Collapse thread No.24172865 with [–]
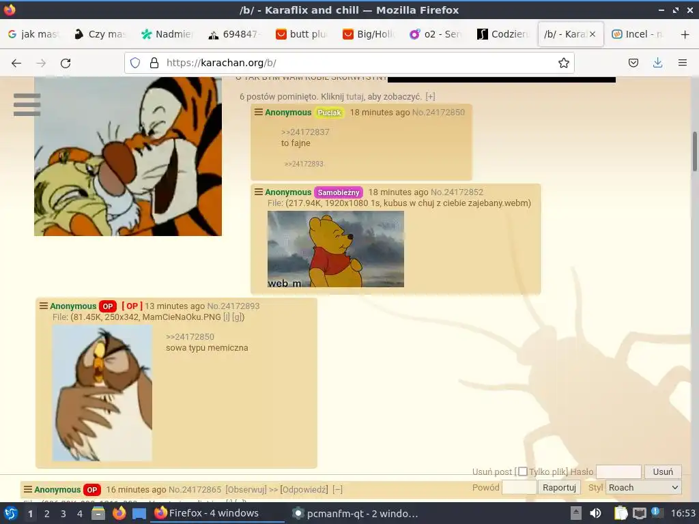Image resolution: width=699 pixels, height=524 pixels. [337, 489]
